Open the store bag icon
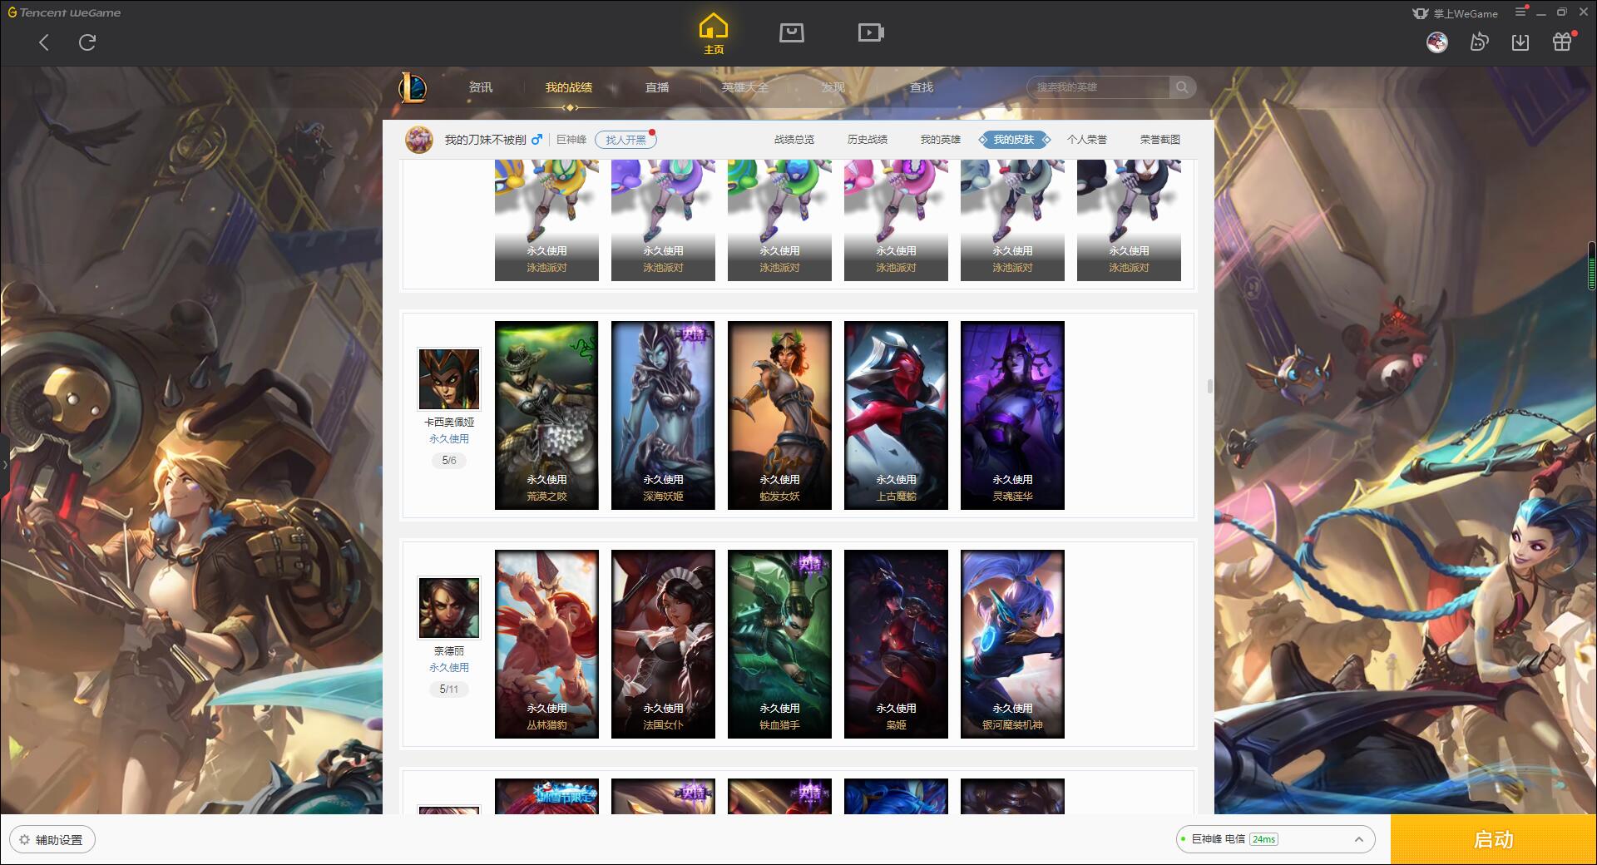 tap(791, 32)
